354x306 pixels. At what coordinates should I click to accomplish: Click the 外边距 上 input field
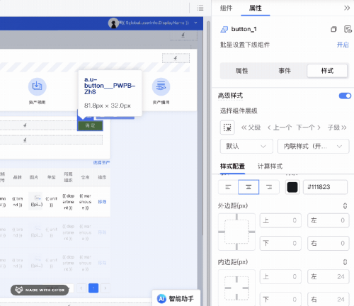point(280,220)
